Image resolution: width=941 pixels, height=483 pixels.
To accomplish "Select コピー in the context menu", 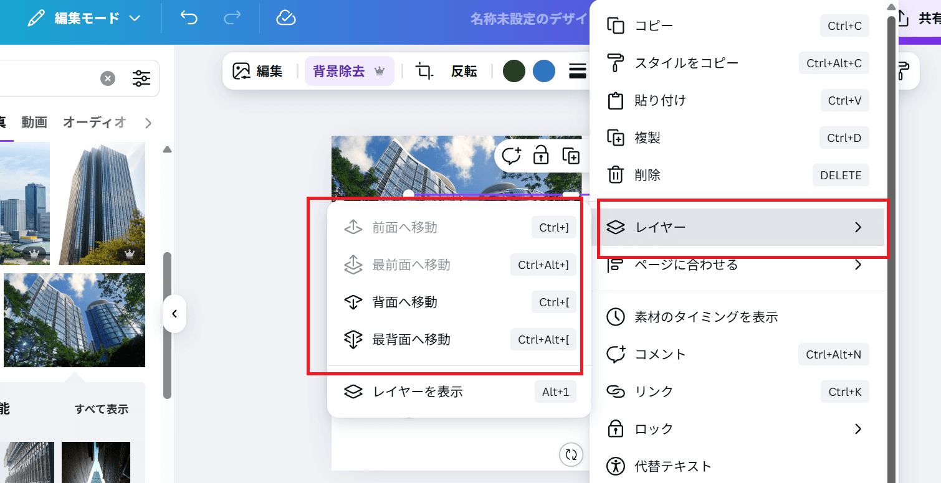I will click(x=737, y=26).
